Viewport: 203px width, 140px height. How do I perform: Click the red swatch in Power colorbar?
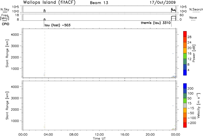coord(185,34)
